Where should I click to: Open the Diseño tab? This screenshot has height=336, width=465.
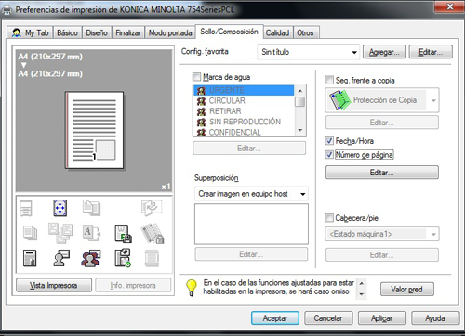tap(97, 32)
